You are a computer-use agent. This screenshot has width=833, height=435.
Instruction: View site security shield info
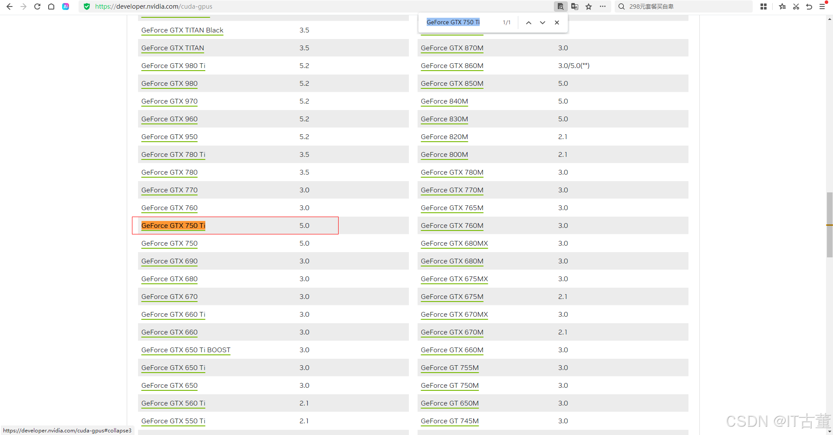click(x=87, y=6)
